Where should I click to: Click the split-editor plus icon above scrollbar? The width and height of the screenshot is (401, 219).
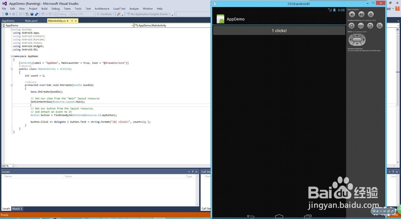398,29
